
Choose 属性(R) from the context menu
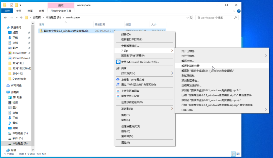pos(126,142)
